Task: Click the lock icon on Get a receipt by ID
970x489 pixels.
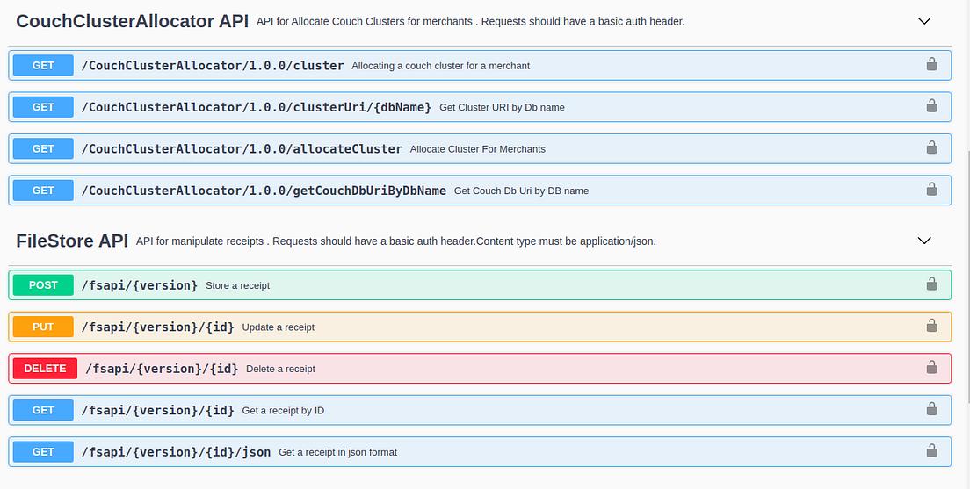Action: pyautogui.click(x=931, y=408)
